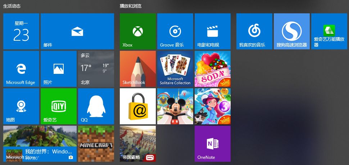Launch the Mickey Mouse Disney game tile
Viewport: 349px width, 165px height.
[x=175, y=106]
